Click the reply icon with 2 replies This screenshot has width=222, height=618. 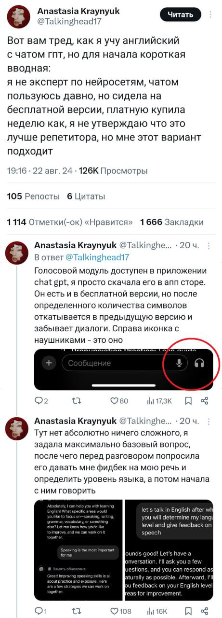point(41,400)
